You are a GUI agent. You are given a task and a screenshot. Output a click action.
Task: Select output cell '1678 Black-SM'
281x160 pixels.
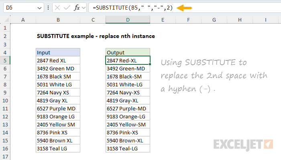pyautogui.click(x=128, y=77)
